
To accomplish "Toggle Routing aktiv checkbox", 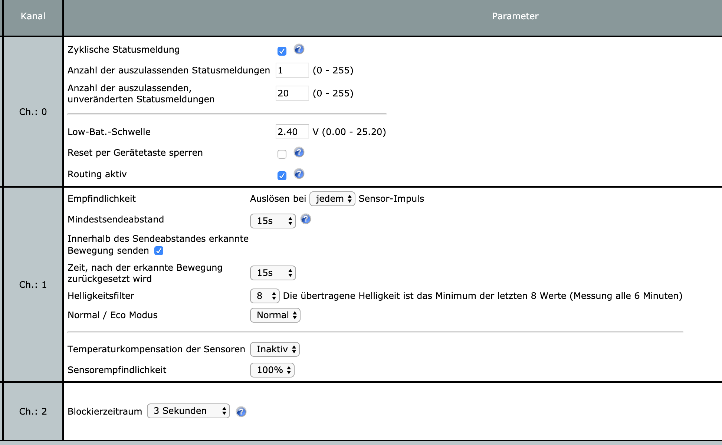I will [x=282, y=176].
